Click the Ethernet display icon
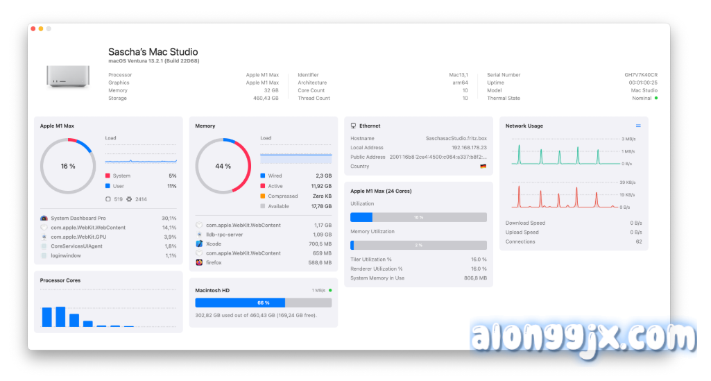711x381 pixels. (354, 126)
